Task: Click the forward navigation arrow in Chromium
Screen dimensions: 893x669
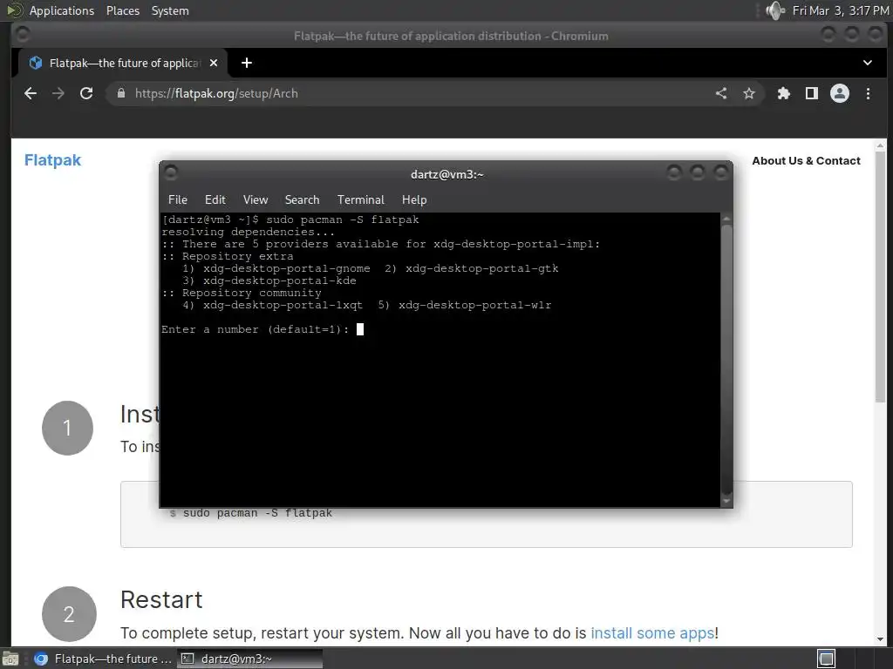Action: pos(58,93)
